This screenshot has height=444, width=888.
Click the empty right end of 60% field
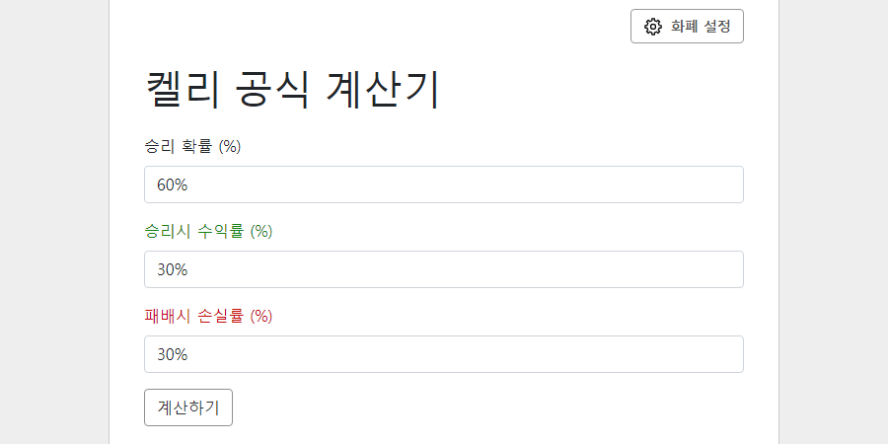(x=680, y=185)
